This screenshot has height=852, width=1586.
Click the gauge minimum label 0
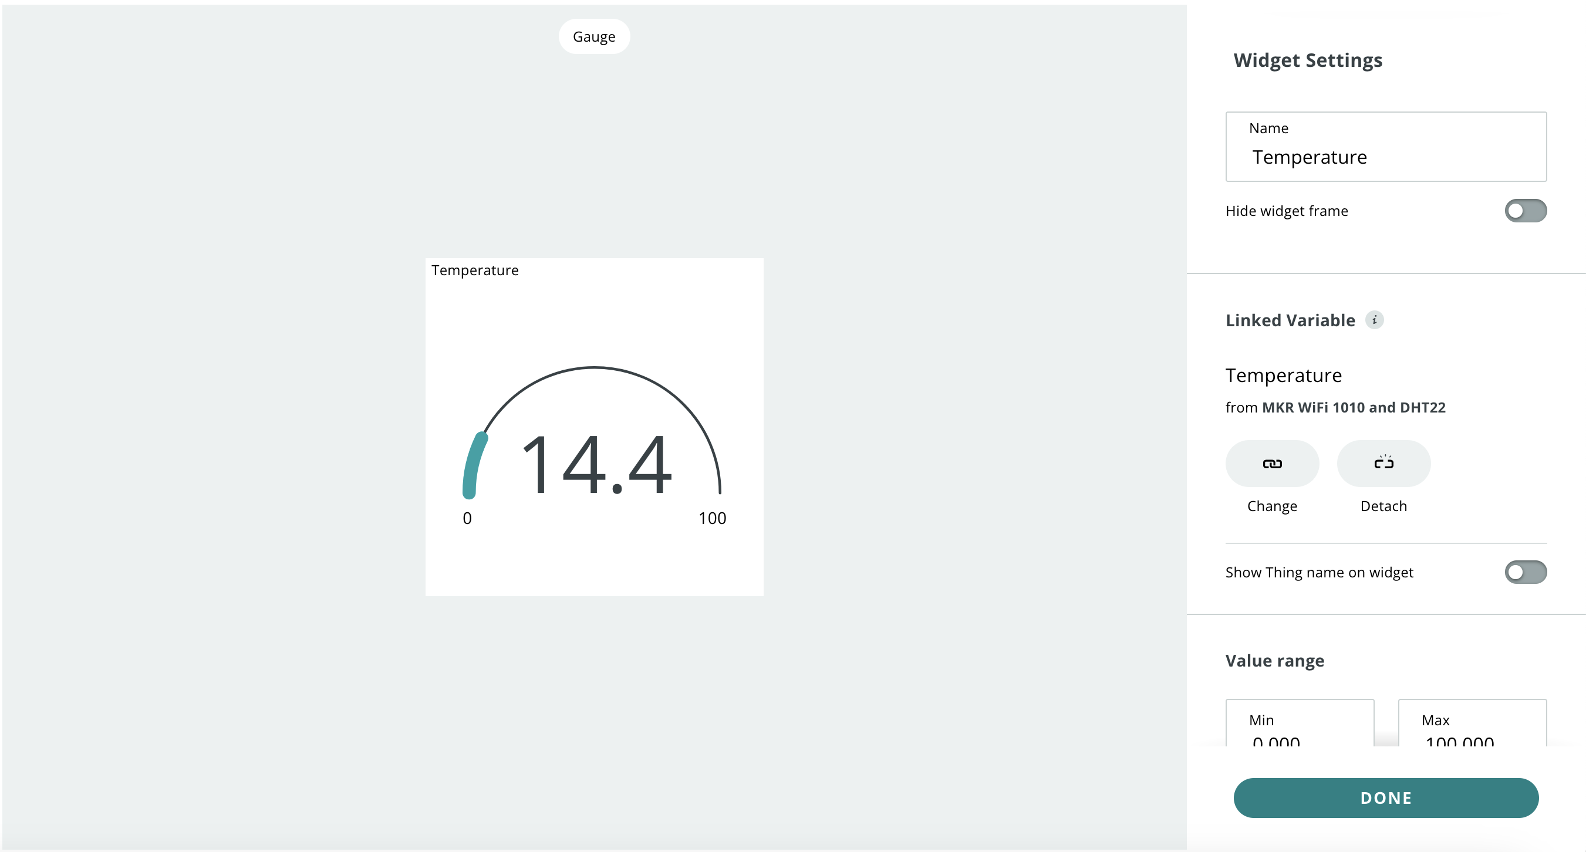click(x=467, y=518)
